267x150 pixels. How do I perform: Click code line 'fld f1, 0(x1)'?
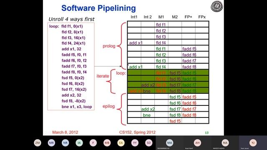coord(72,26)
